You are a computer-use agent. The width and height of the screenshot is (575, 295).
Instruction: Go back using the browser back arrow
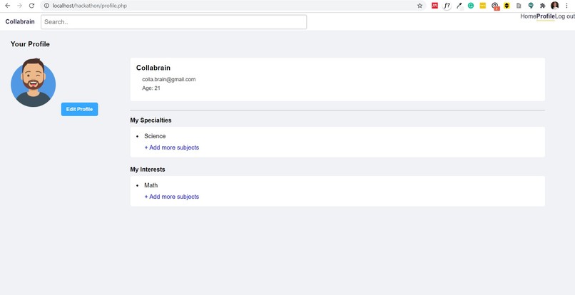point(7,6)
